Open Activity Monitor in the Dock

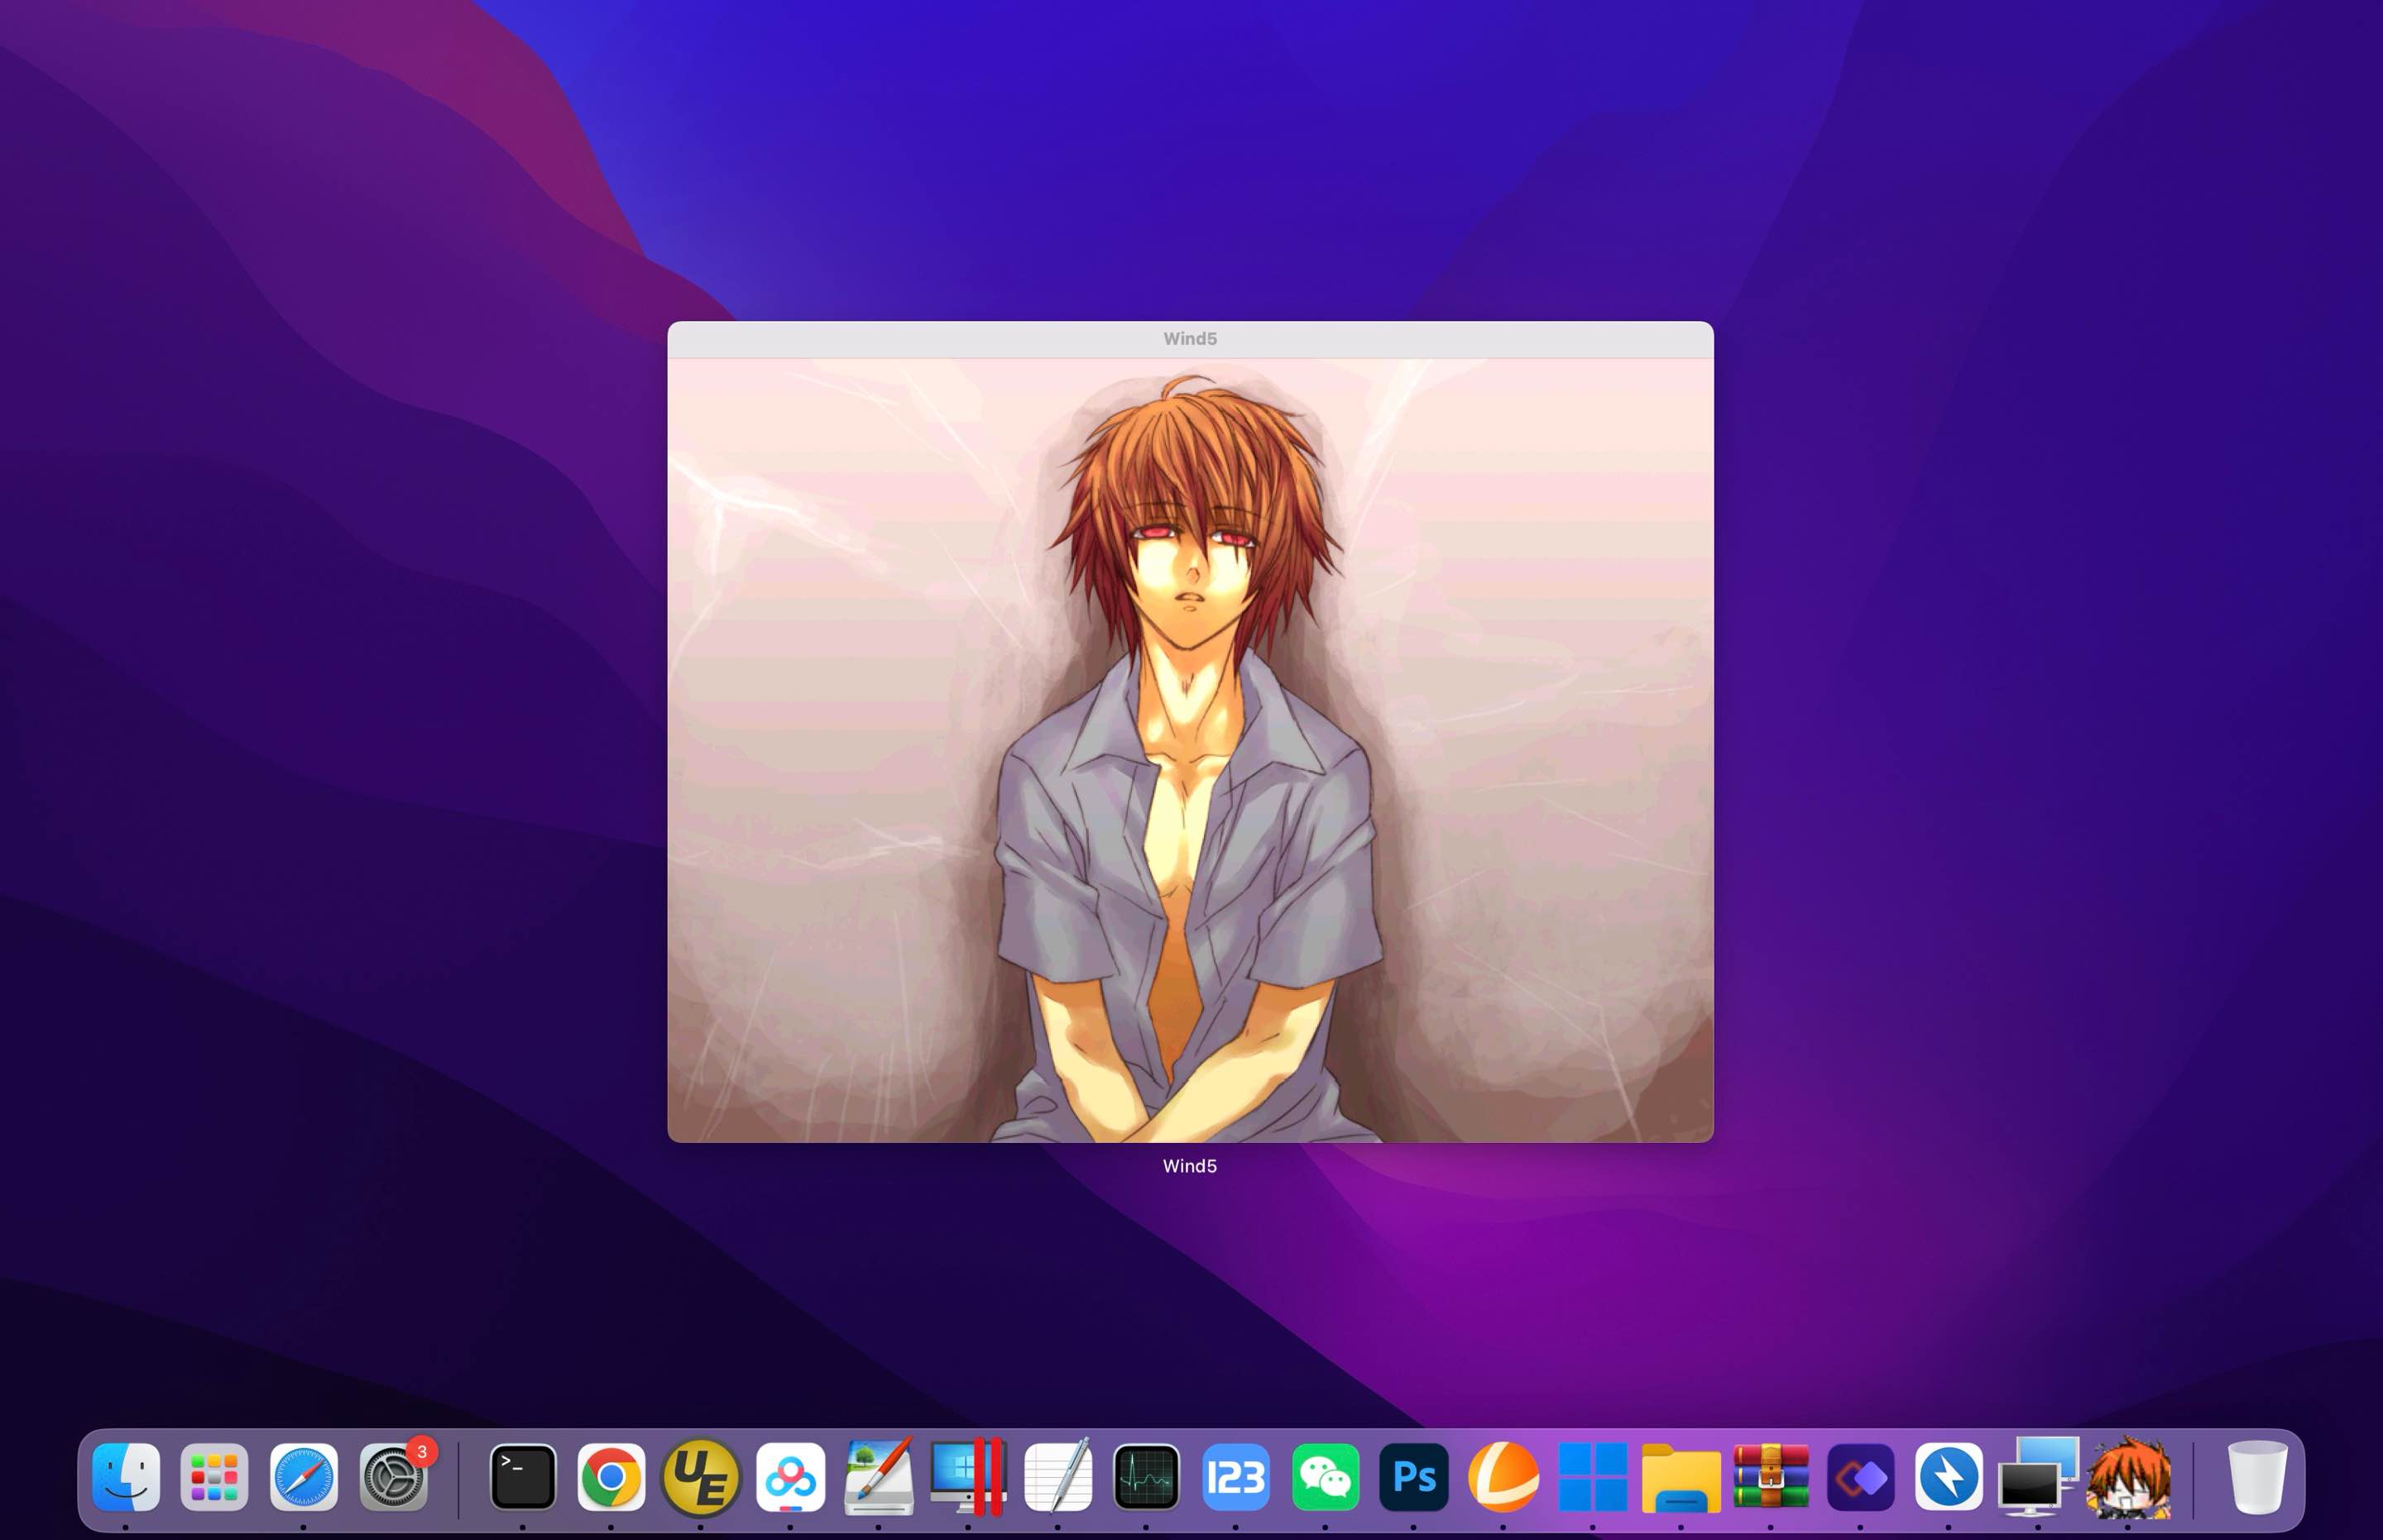(x=1147, y=1477)
